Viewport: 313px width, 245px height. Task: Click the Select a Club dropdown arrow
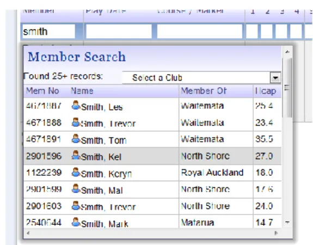pos(275,77)
